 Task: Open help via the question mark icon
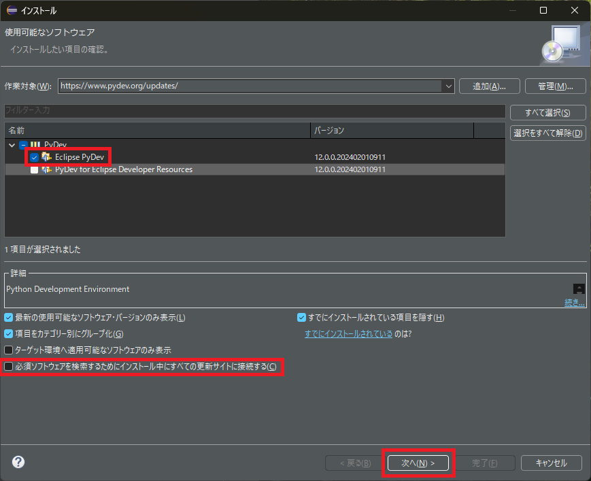coord(18,462)
